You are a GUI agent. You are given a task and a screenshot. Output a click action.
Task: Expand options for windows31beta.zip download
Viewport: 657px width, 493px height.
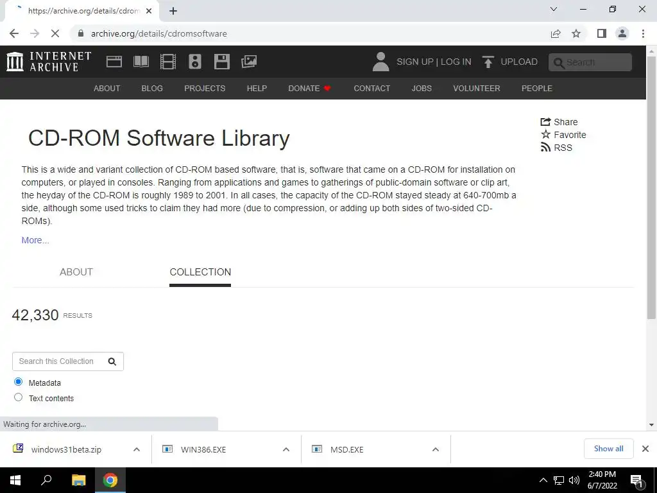click(137, 449)
